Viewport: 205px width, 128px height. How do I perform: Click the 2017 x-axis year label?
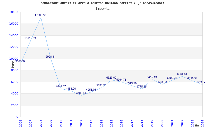pos(132,123)
